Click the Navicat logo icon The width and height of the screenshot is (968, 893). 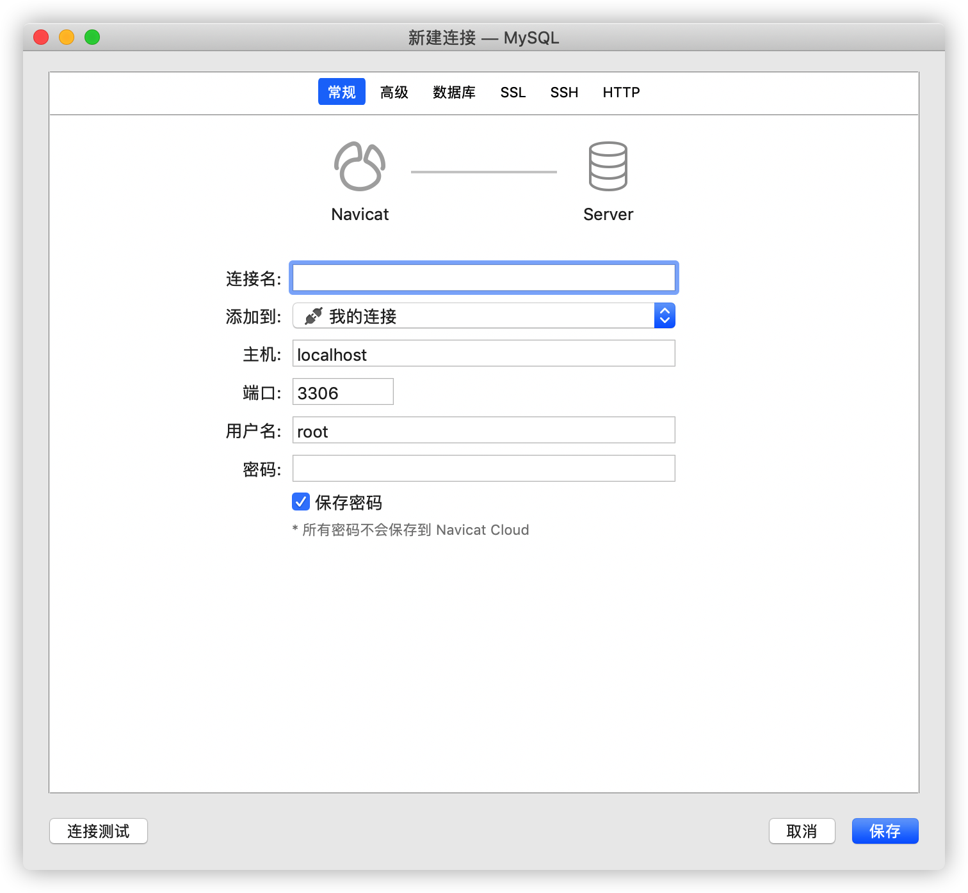coord(360,166)
